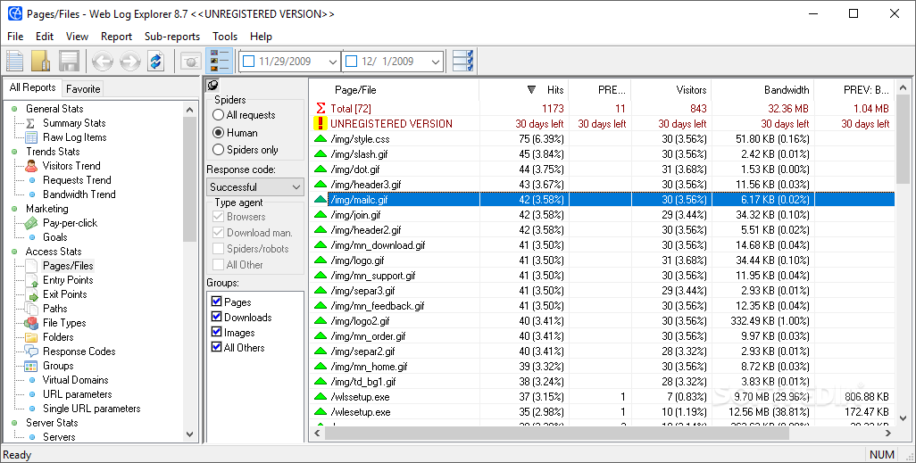Image resolution: width=916 pixels, height=463 pixels.
Task: Click the grayed snapshot toolbar icon
Action: (190, 62)
